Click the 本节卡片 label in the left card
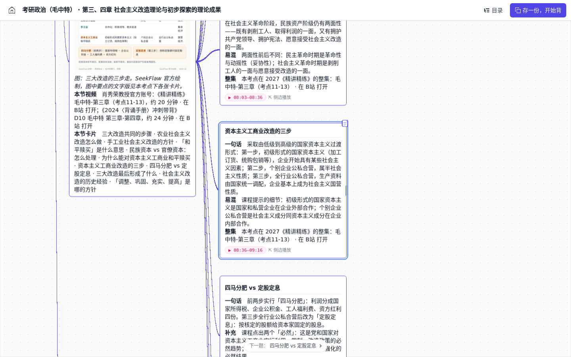The image size is (571, 357). 85,134
